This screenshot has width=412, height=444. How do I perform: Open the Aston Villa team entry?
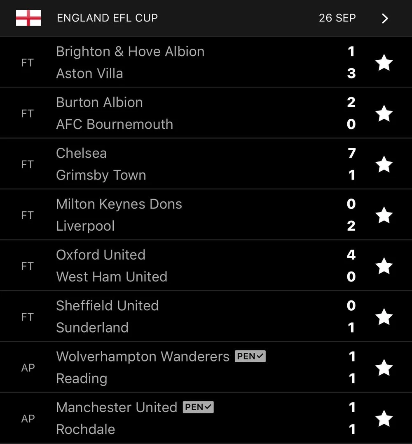click(89, 73)
